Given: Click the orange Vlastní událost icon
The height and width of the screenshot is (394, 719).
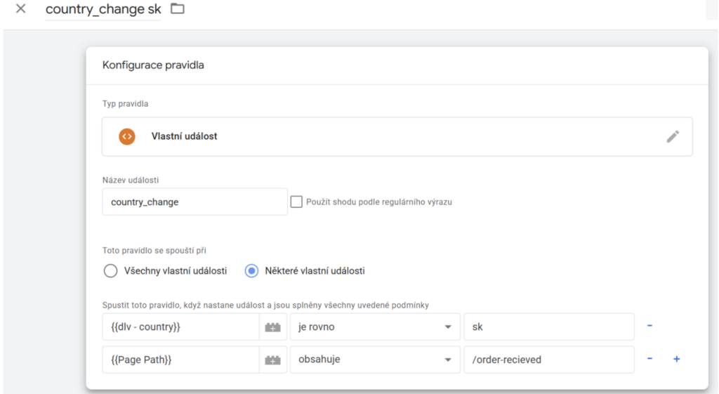Looking at the screenshot, I should 126,136.
